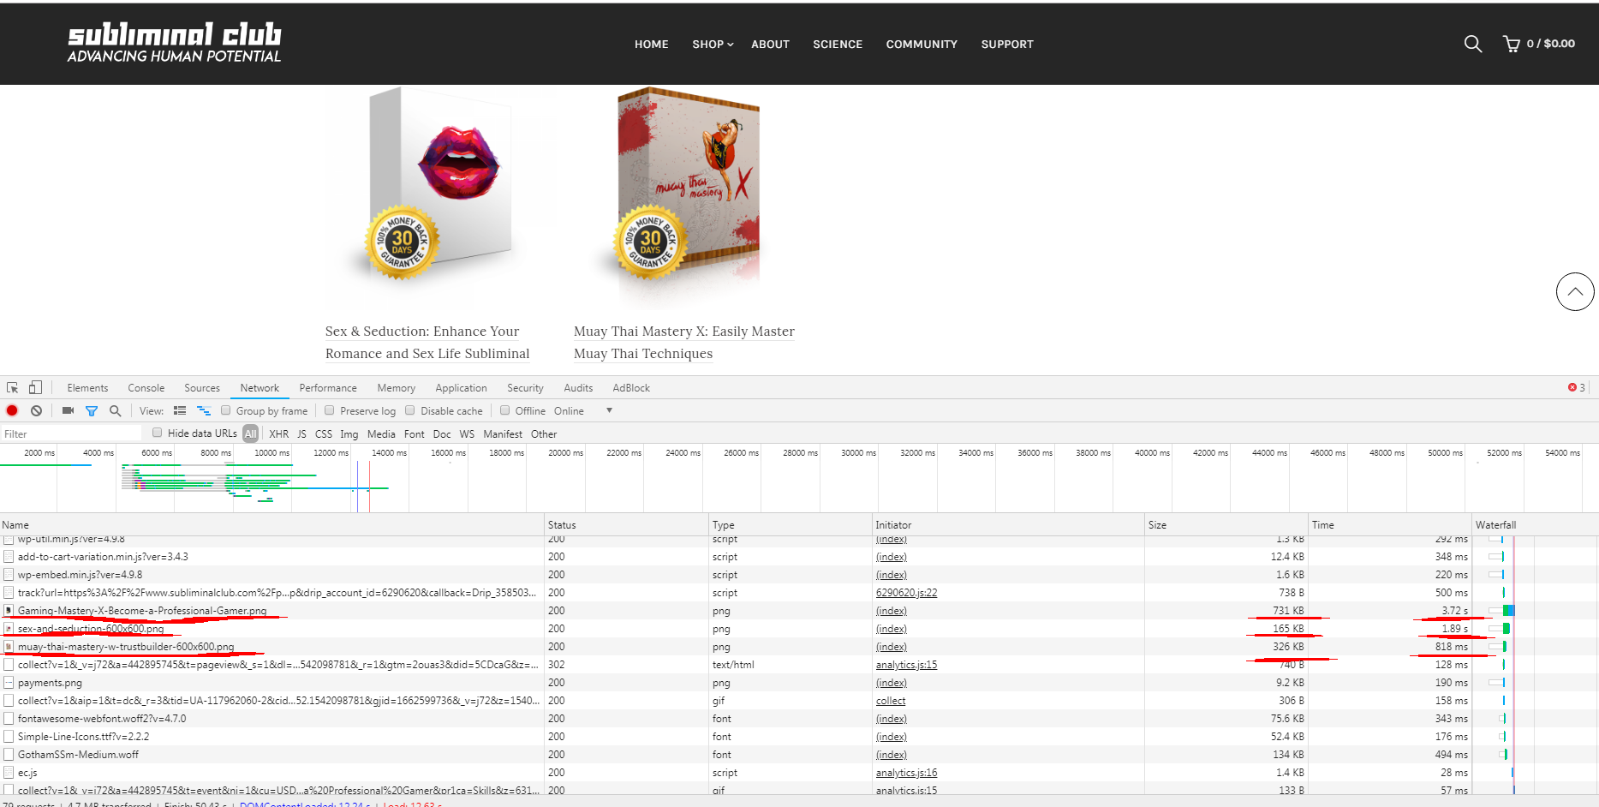Open the Security tab
The width and height of the screenshot is (1599, 807).
pyautogui.click(x=525, y=388)
